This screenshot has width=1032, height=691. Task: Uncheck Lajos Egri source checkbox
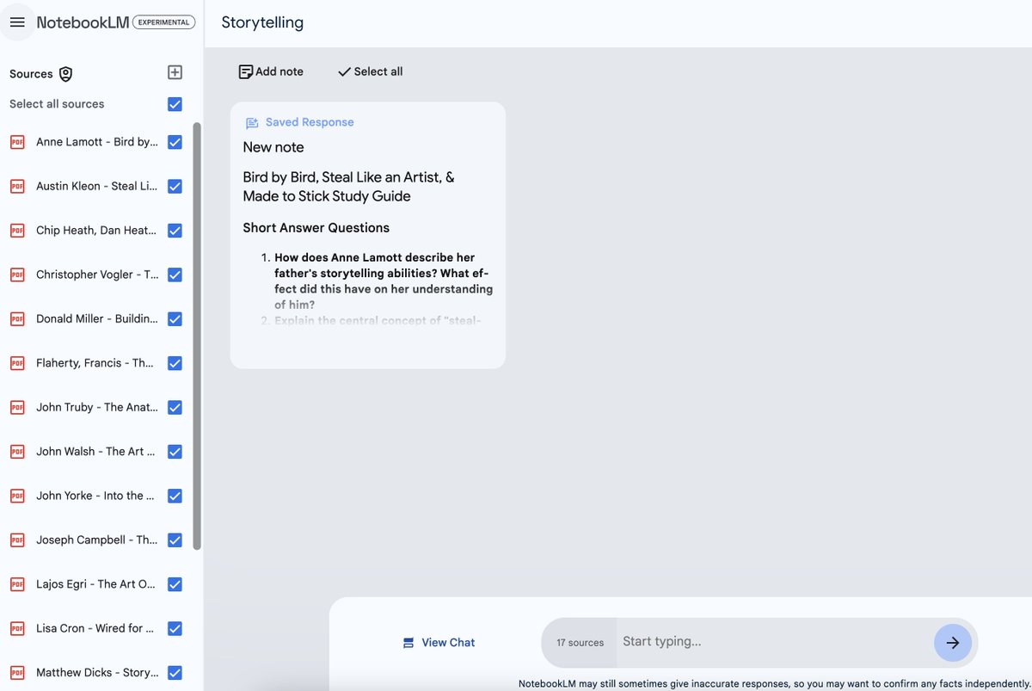coord(175,584)
